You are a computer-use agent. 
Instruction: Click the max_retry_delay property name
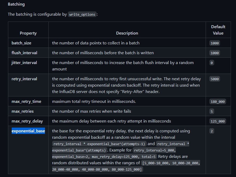tap(27, 121)
